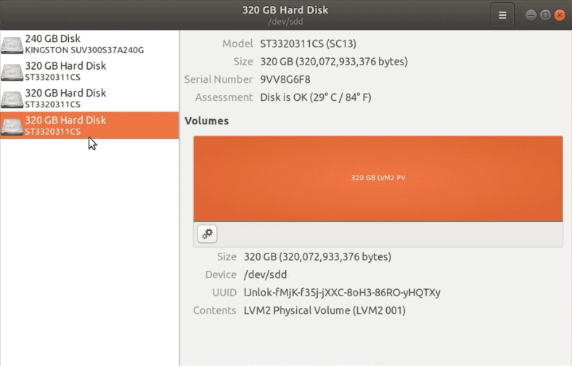Click the assessment Disk is OK text
572x366 pixels.
316,97
